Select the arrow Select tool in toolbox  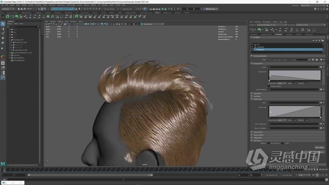pyautogui.click(x=3, y=24)
